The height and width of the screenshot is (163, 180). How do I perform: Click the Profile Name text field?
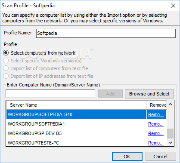coord(106,34)
